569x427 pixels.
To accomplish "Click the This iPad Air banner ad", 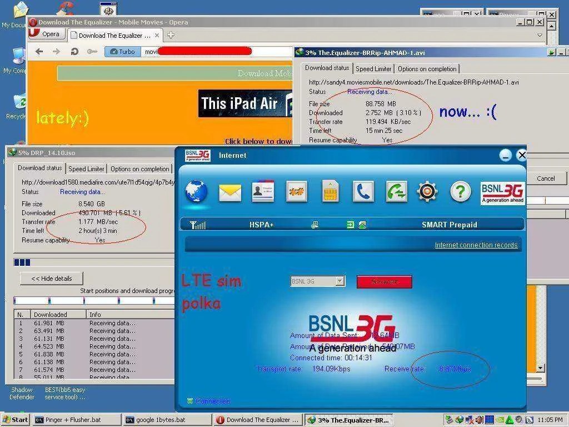I will pos(245,104).
